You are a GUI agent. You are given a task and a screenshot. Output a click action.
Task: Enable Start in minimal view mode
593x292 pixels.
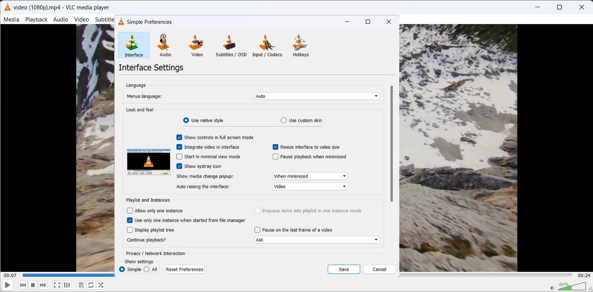(x=180, y=156)
